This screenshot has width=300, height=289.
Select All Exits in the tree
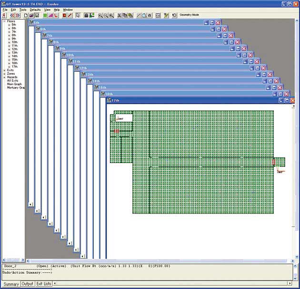tap(13, 81)
